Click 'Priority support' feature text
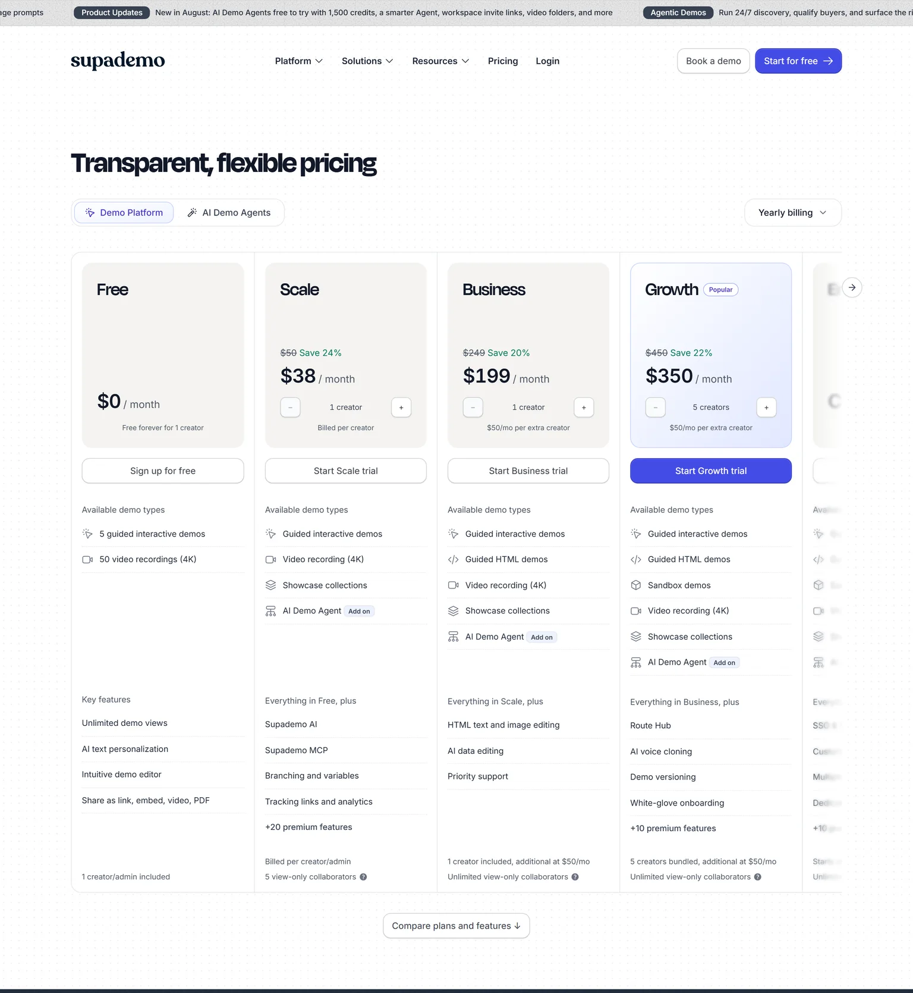Image resolution: width=913 pixels, height=993 pixels. tap(478, 776)
